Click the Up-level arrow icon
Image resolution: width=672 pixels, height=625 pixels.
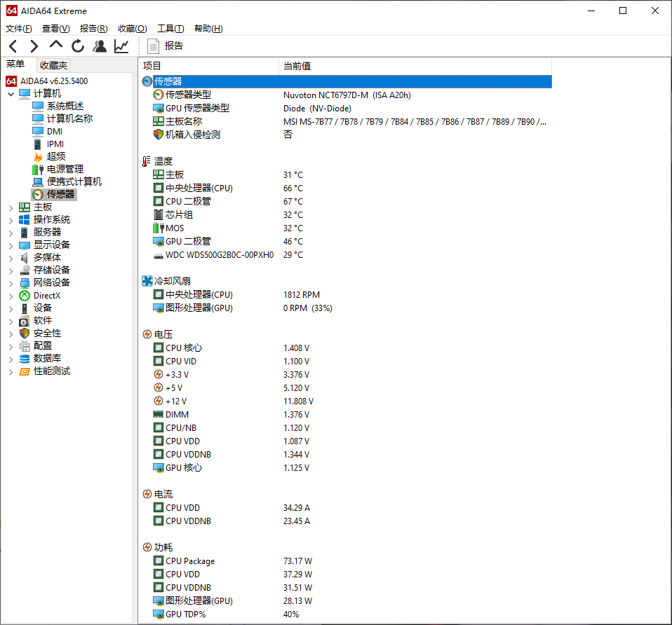pos(56,45)
